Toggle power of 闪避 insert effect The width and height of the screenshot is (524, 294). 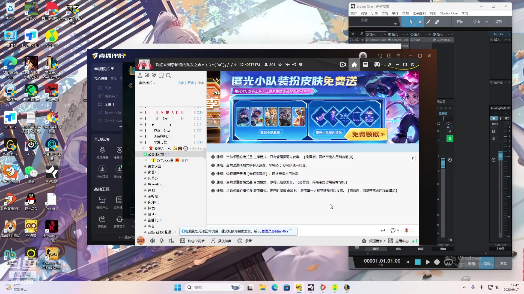[412, 40]
